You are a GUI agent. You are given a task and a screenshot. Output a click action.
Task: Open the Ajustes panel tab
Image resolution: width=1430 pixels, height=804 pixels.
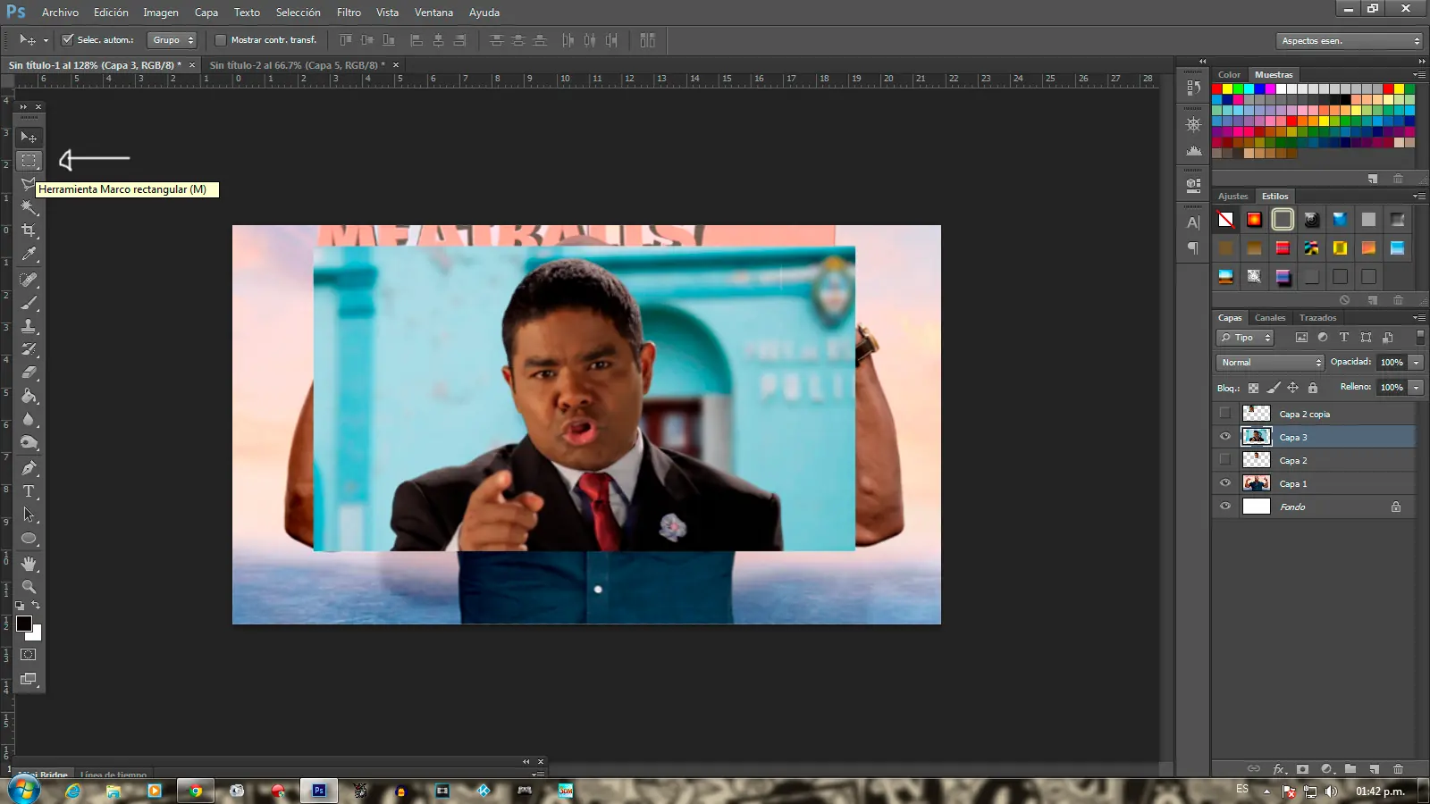1232,197
